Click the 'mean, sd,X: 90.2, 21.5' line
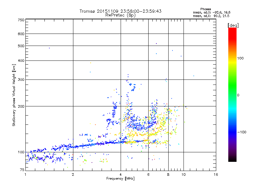Screen dimensions: 254x190 pos(211,16)
